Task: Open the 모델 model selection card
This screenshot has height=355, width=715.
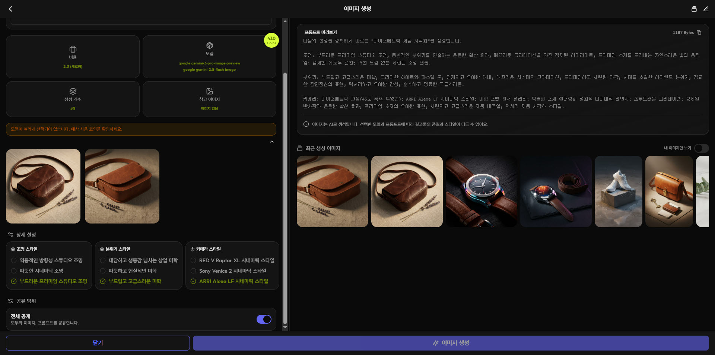Action: [x=209, y=57]
